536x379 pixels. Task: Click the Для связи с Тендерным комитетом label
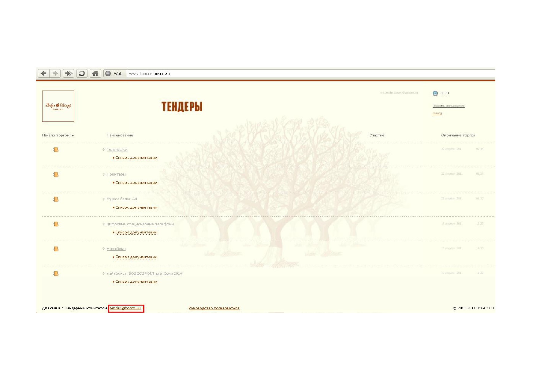tap(75, 308)
